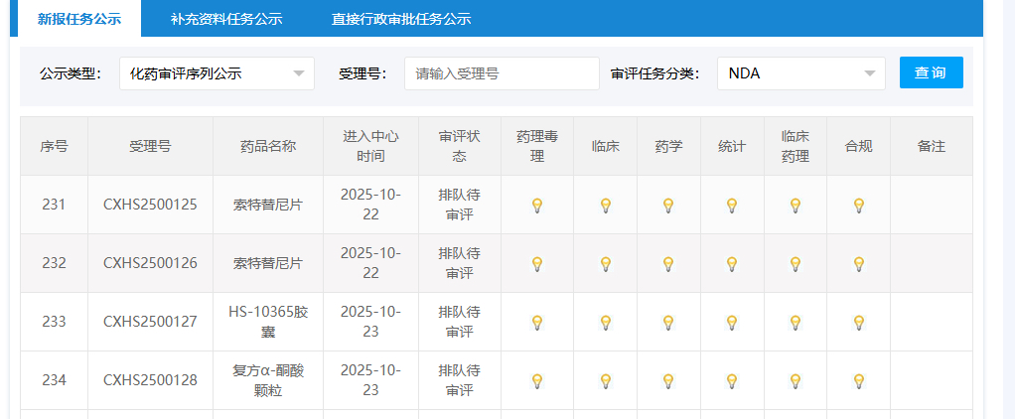Click 合规 bulb icon for CXHS2500126
This screenshot has height=419, width=1015.
[858, 263]
